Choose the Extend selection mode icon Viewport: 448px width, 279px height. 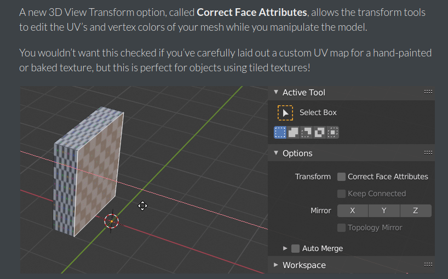click(x=293, y=132)
